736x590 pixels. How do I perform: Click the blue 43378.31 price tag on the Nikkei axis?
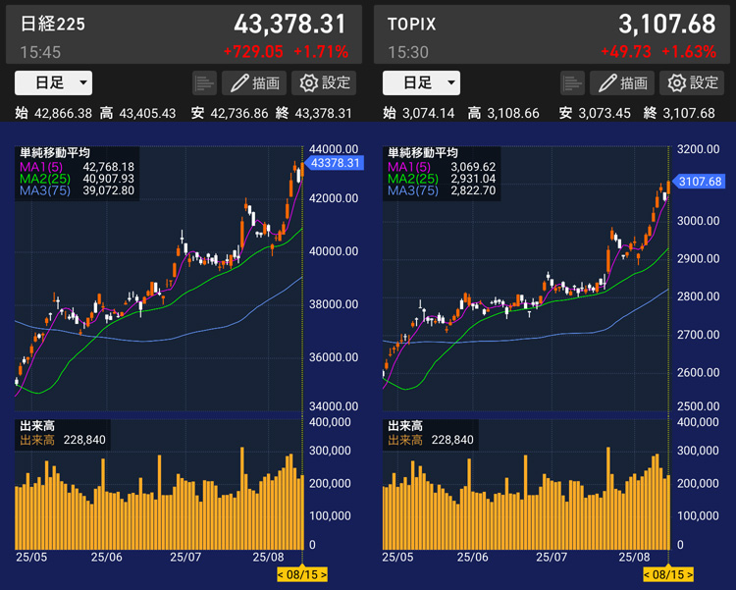[x=335, y=163]
